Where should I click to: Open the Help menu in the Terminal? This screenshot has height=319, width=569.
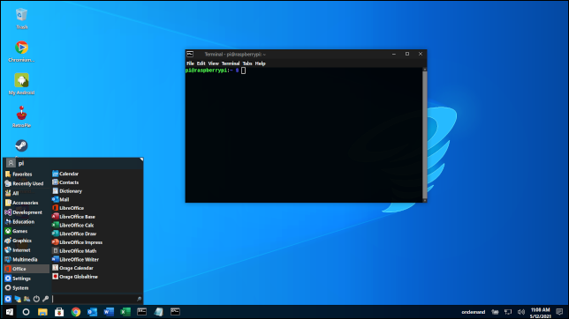[260, 63]
